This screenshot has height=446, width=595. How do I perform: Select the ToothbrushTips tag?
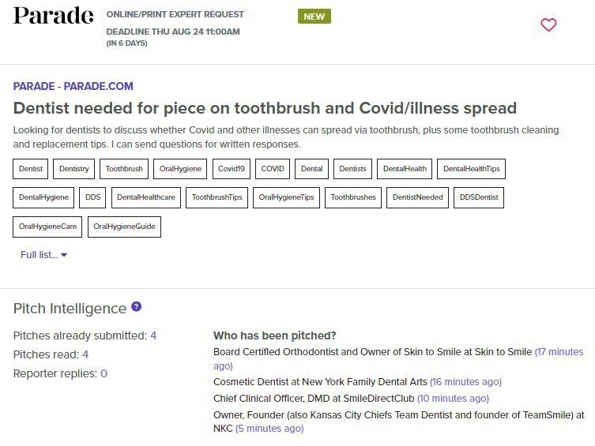[217, 197]
